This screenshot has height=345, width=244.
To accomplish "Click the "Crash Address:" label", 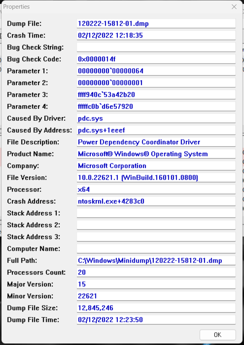I will [x=32, y=201].
